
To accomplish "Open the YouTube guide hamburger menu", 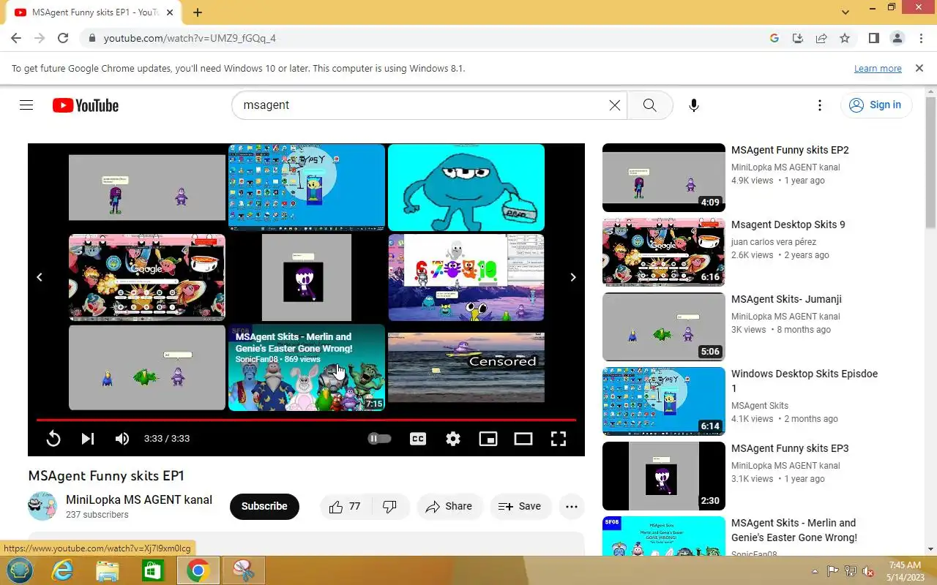I will point(26,105).
